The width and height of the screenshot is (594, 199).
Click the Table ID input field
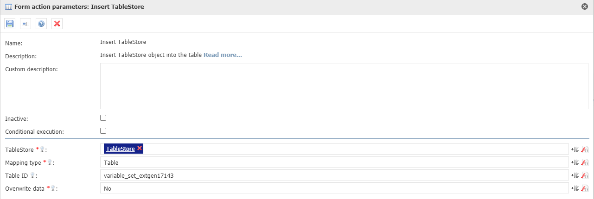(x=334, y=175)
